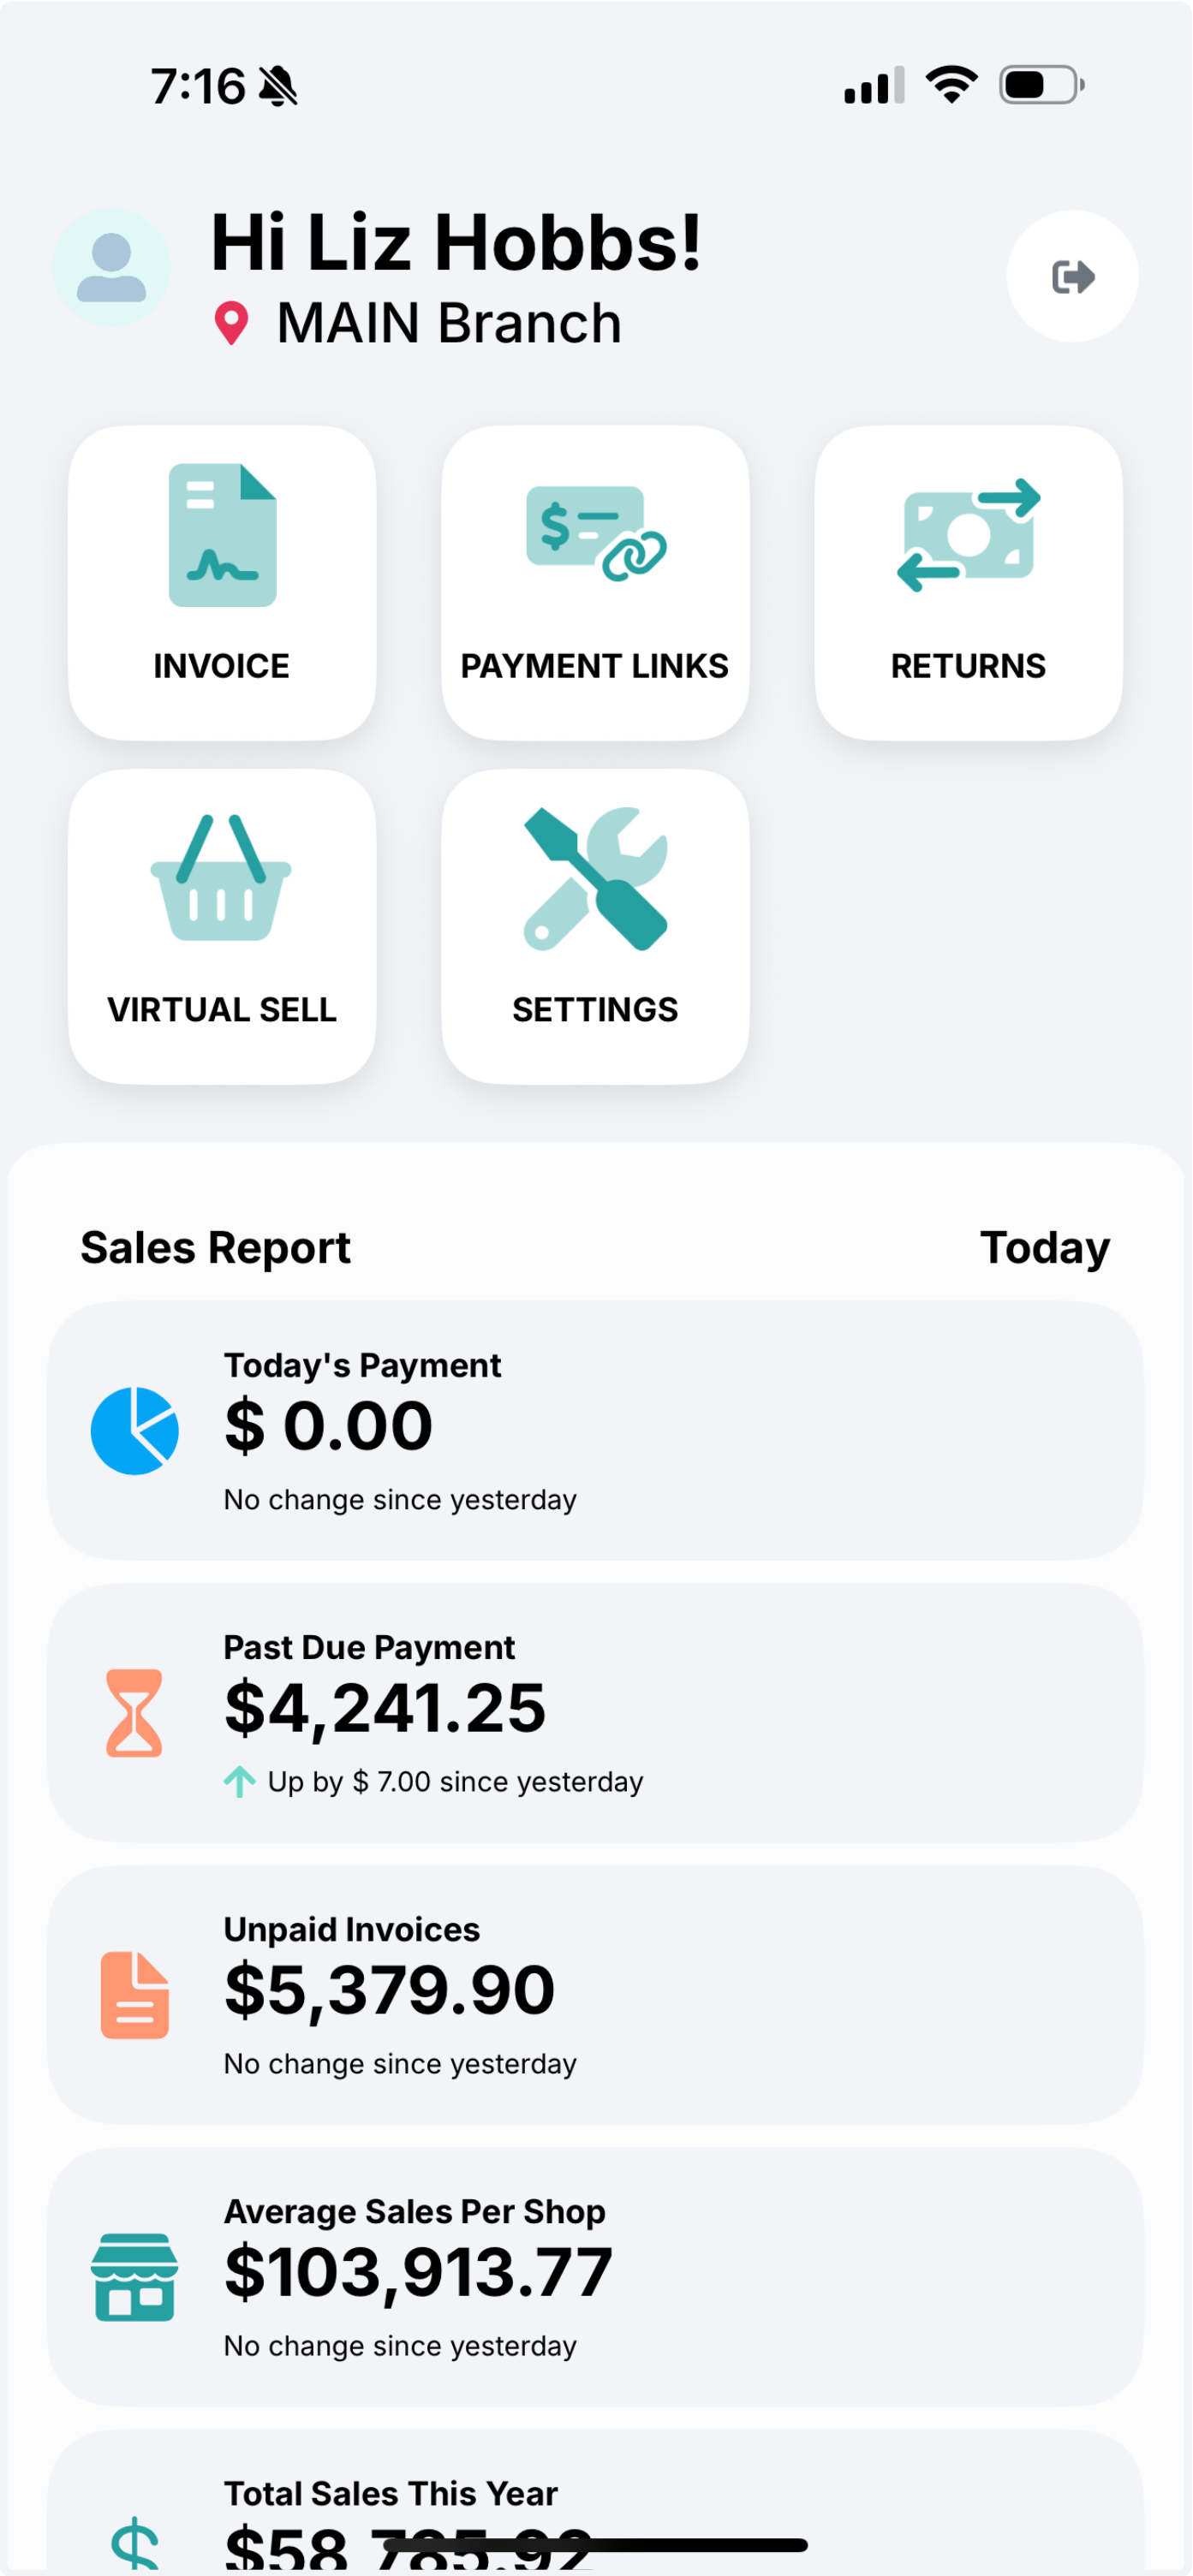The width and height of the screenshot is (1193, 2576).
Task: Open the Past Due Payment card
Action: 595,1712
